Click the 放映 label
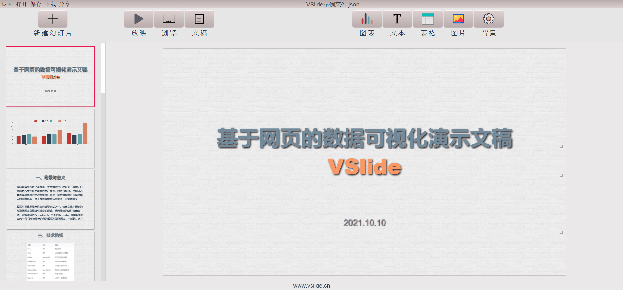This screenshot has height=290, width=623. (x=139, y=33)
